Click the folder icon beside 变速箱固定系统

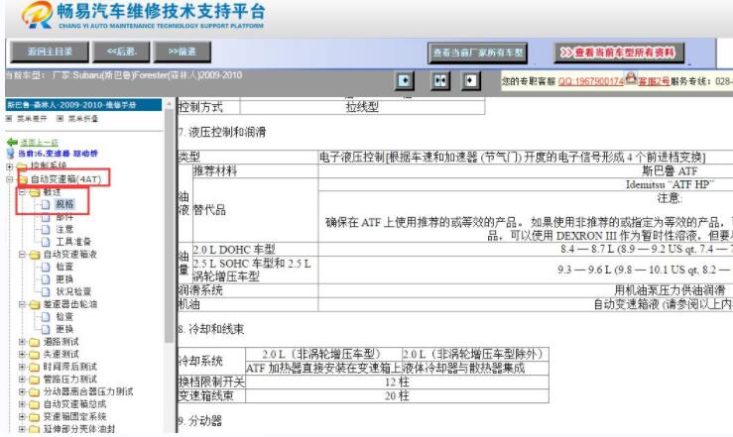click(x=35, y=417)
